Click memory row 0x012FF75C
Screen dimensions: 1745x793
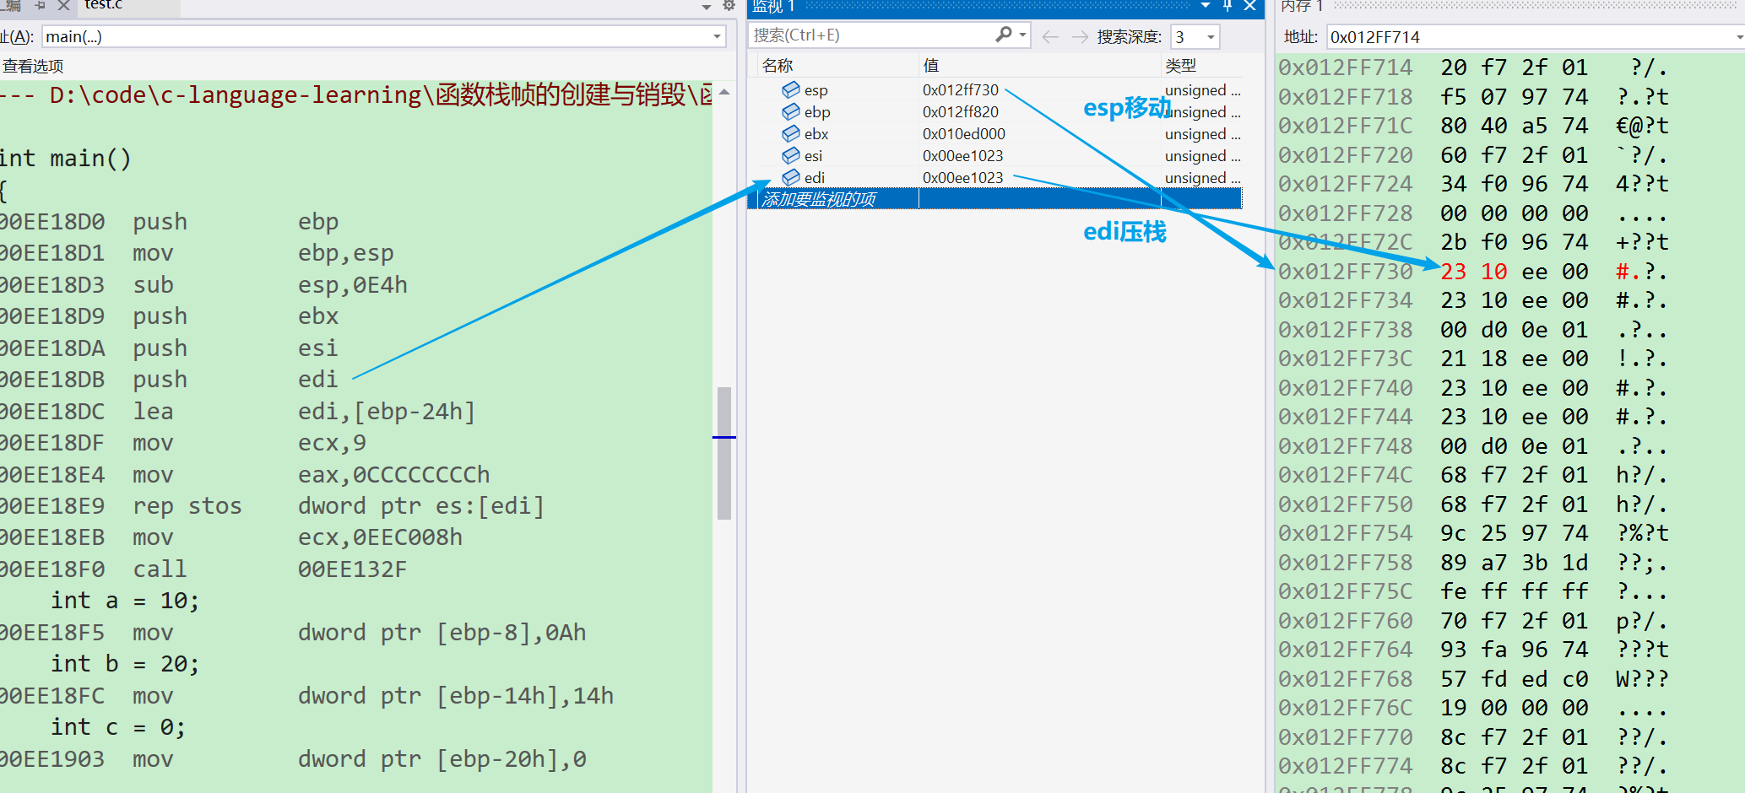click(x=1473, y=591)
